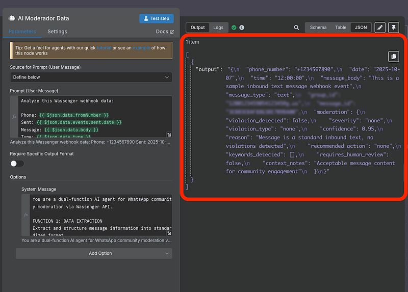Switch to the Settings tab
The width and height of the screenshot is (408, 292).
[x=57, y=32]
